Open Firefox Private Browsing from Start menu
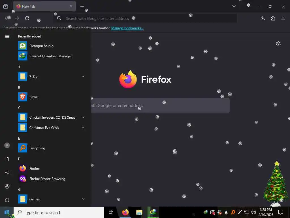 [52, 179]
